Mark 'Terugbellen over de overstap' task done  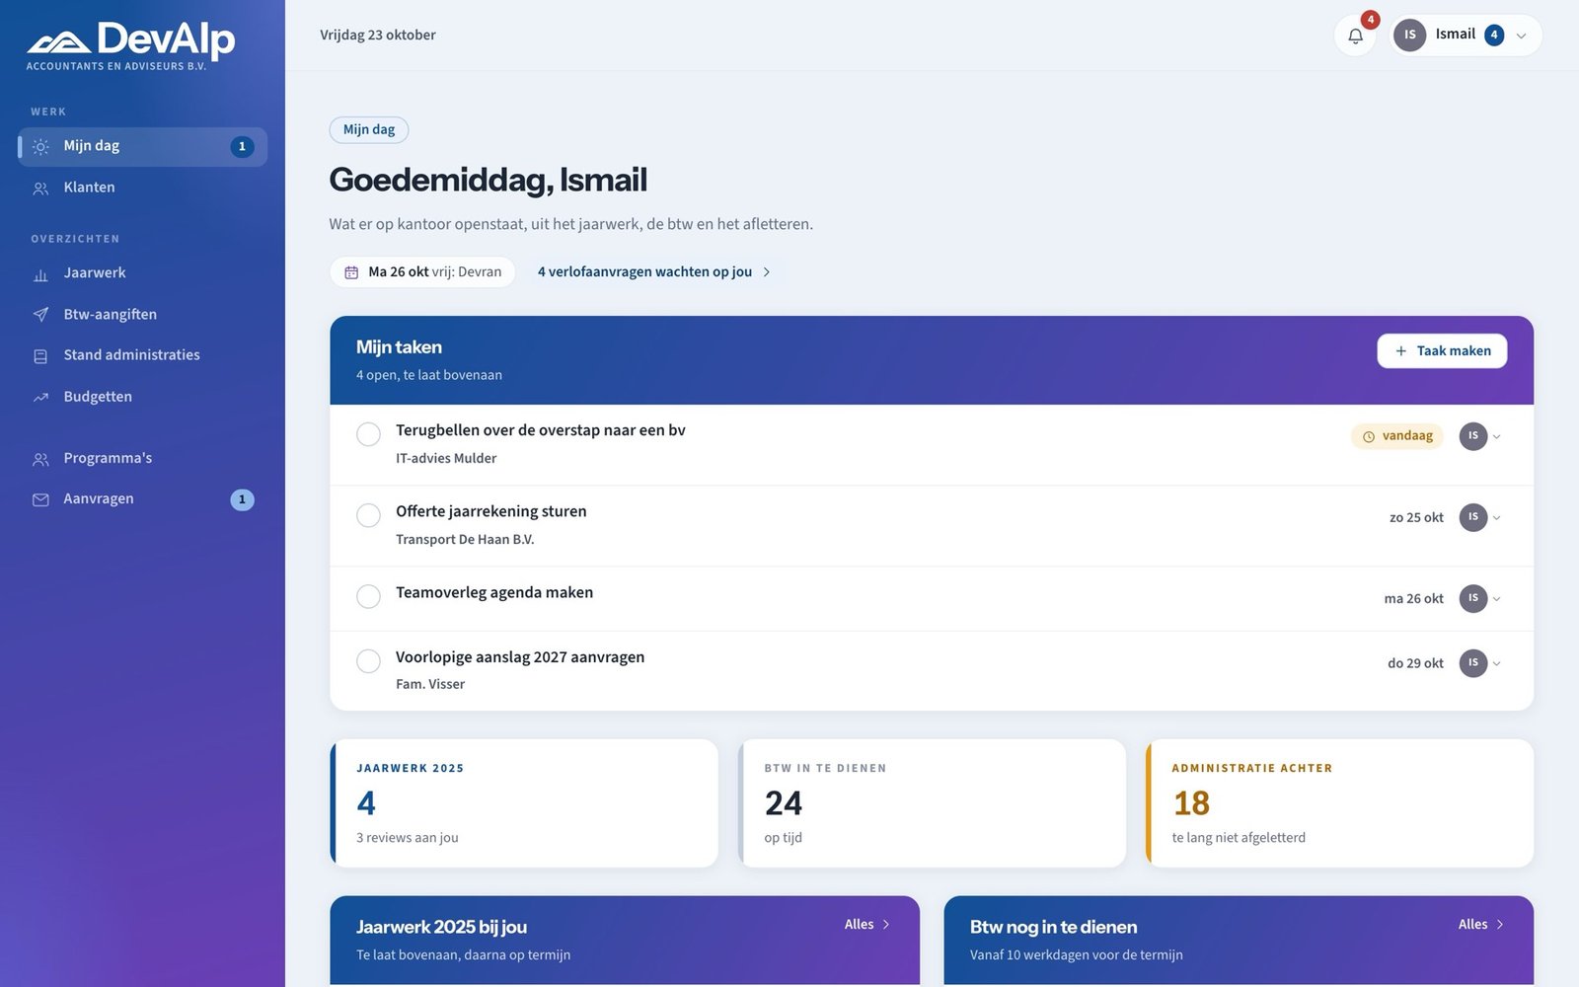[x=368, y=434]
